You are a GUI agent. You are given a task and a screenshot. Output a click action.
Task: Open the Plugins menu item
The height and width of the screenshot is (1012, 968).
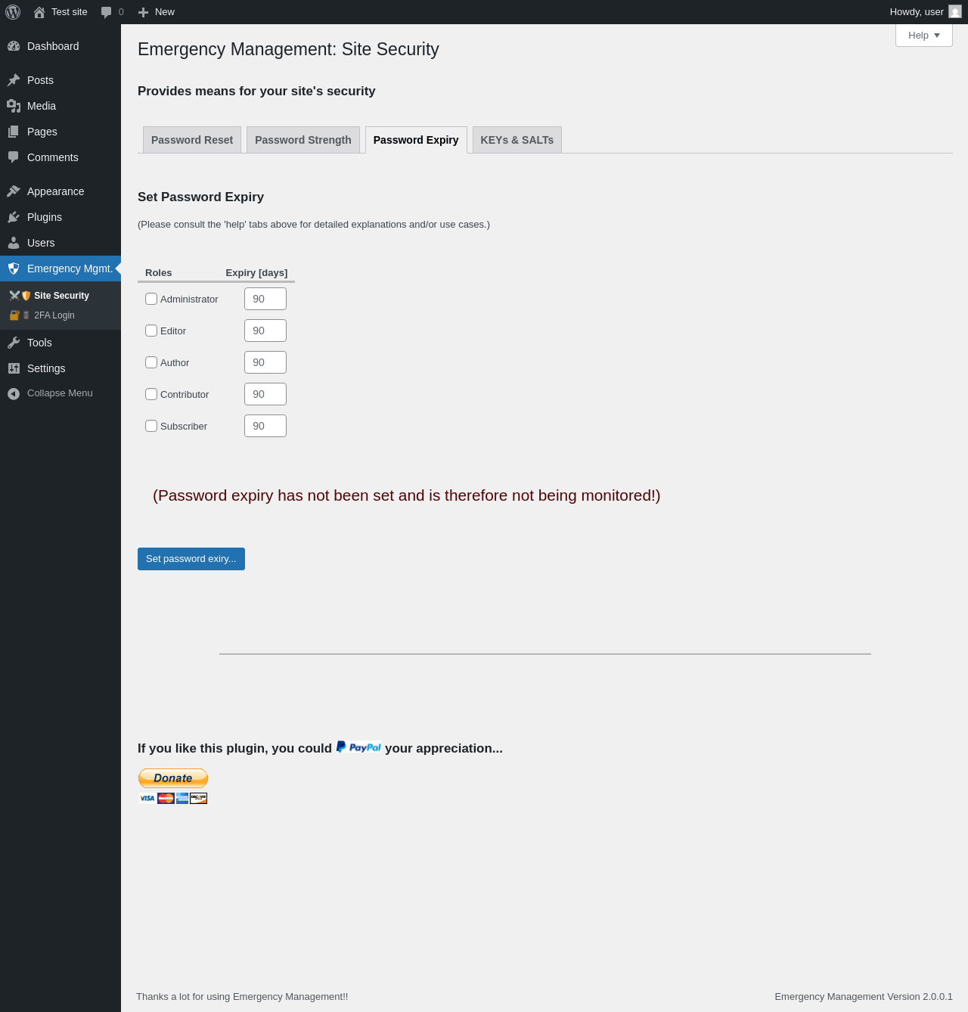pyautogui.click(x=60, y=217)
